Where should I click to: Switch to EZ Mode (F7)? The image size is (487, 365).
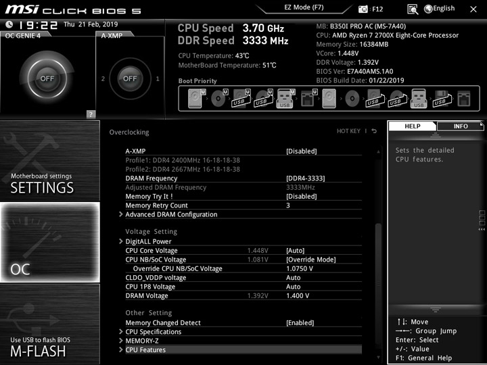304,7
